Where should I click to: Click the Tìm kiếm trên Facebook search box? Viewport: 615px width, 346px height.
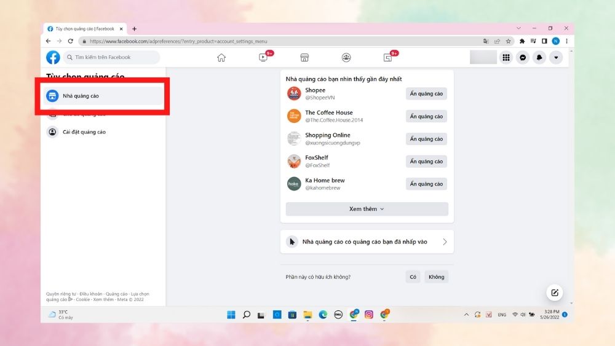pyautogui.click(x=112, y=57)
